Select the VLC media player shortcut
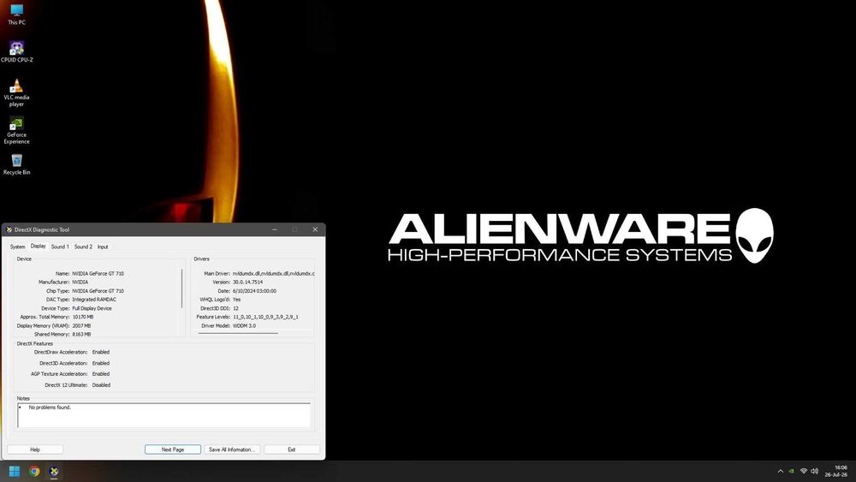Viewport: 856px width, 482px height. (x=16, y=92)
